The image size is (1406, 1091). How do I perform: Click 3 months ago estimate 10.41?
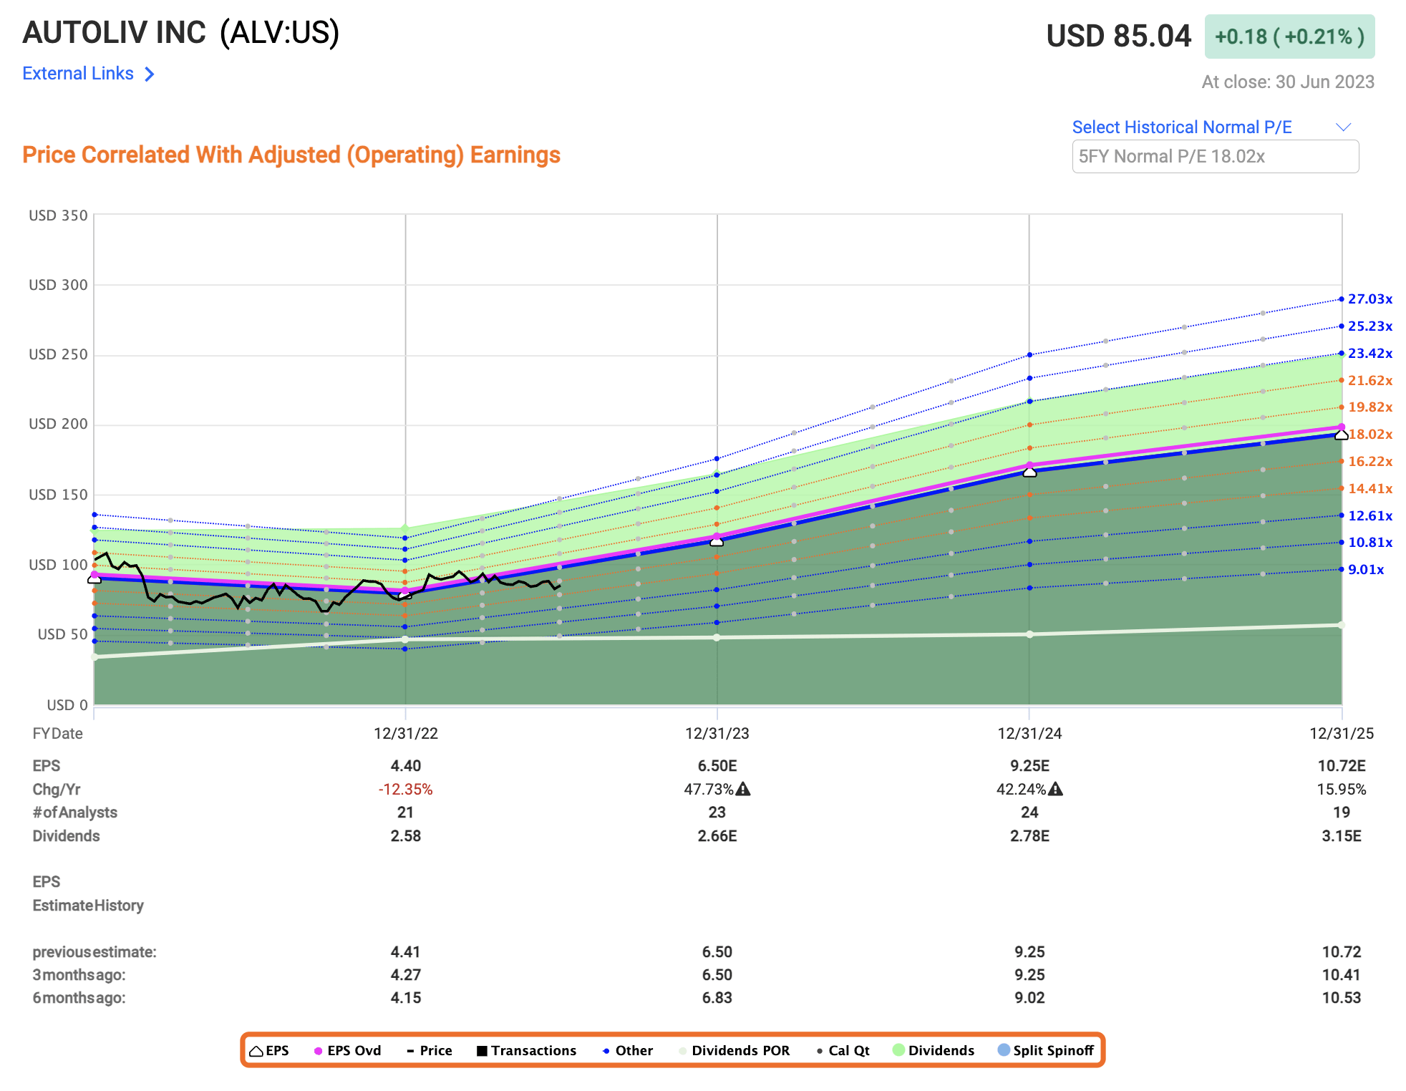1341,975
